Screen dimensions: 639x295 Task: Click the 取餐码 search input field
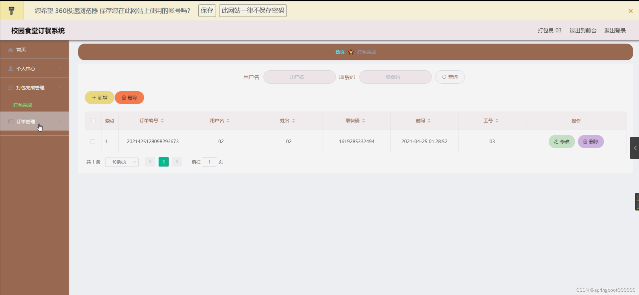tap(395, 77)
